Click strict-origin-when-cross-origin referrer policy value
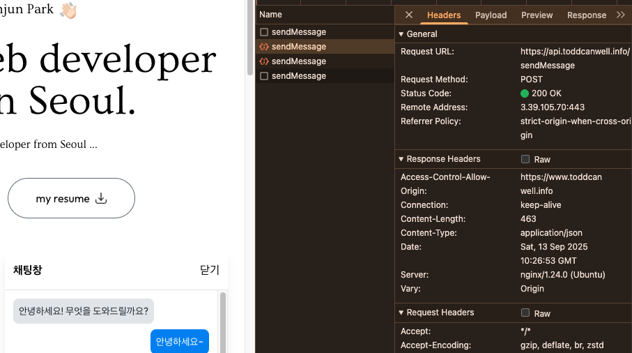The height and width of the screenshot is (353, 632). [575, 128]
